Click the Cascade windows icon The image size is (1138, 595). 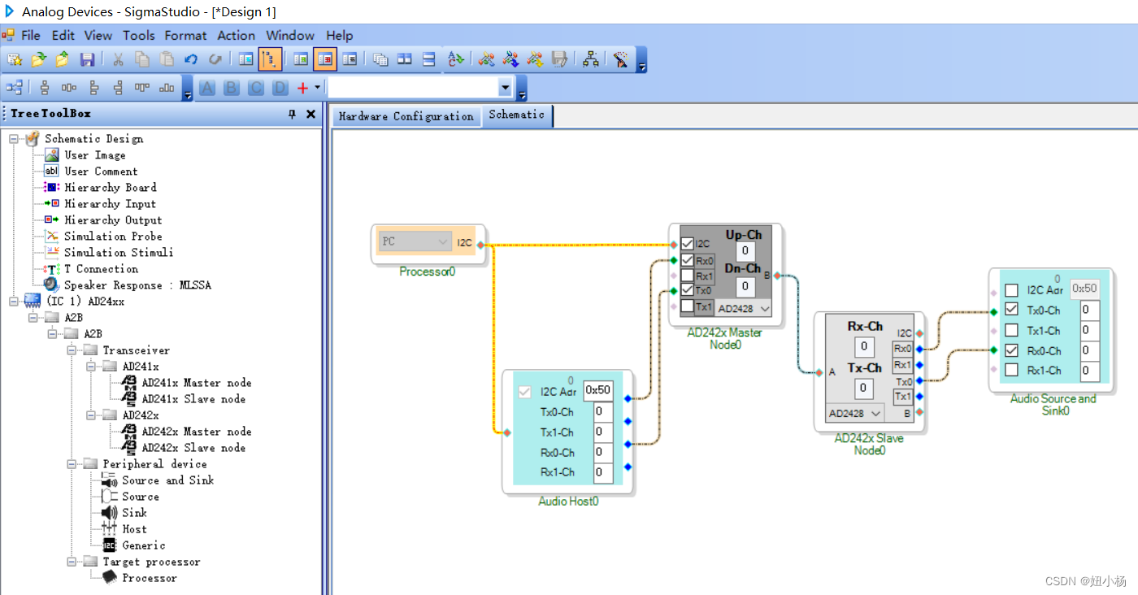(x=380, y=59)
